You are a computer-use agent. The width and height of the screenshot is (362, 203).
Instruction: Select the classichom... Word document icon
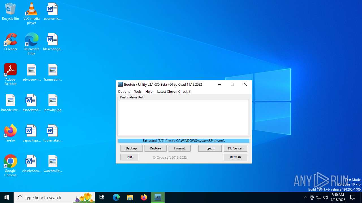(31, 164)
